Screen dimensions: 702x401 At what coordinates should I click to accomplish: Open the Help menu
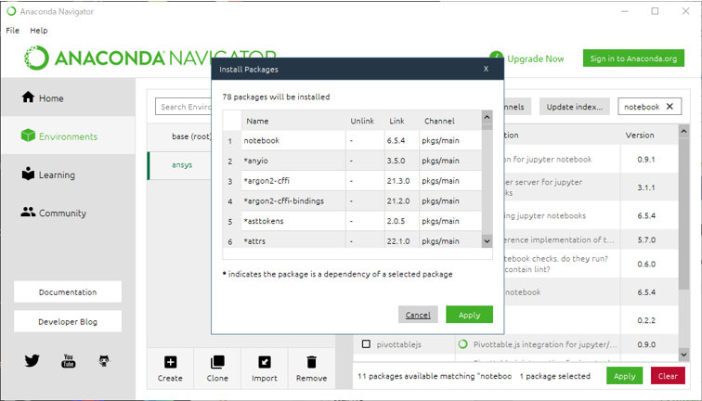click(x=39, y=31)
